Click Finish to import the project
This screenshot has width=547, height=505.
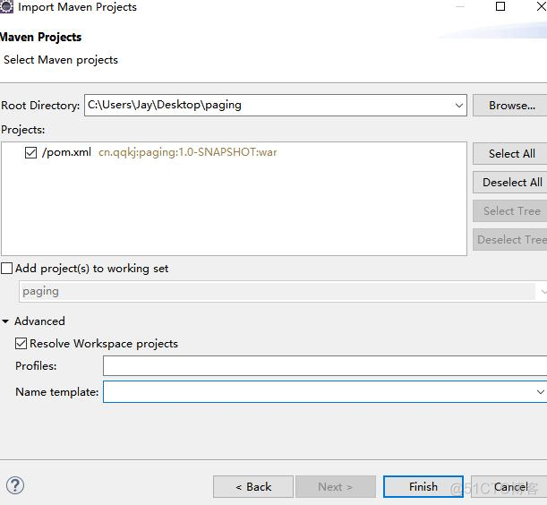point(423,486)
